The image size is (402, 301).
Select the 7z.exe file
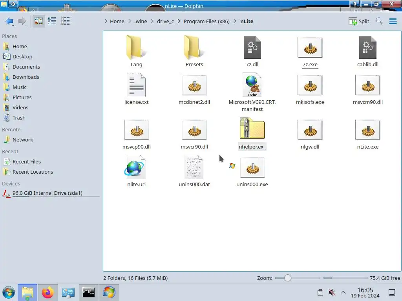point(310,51)
